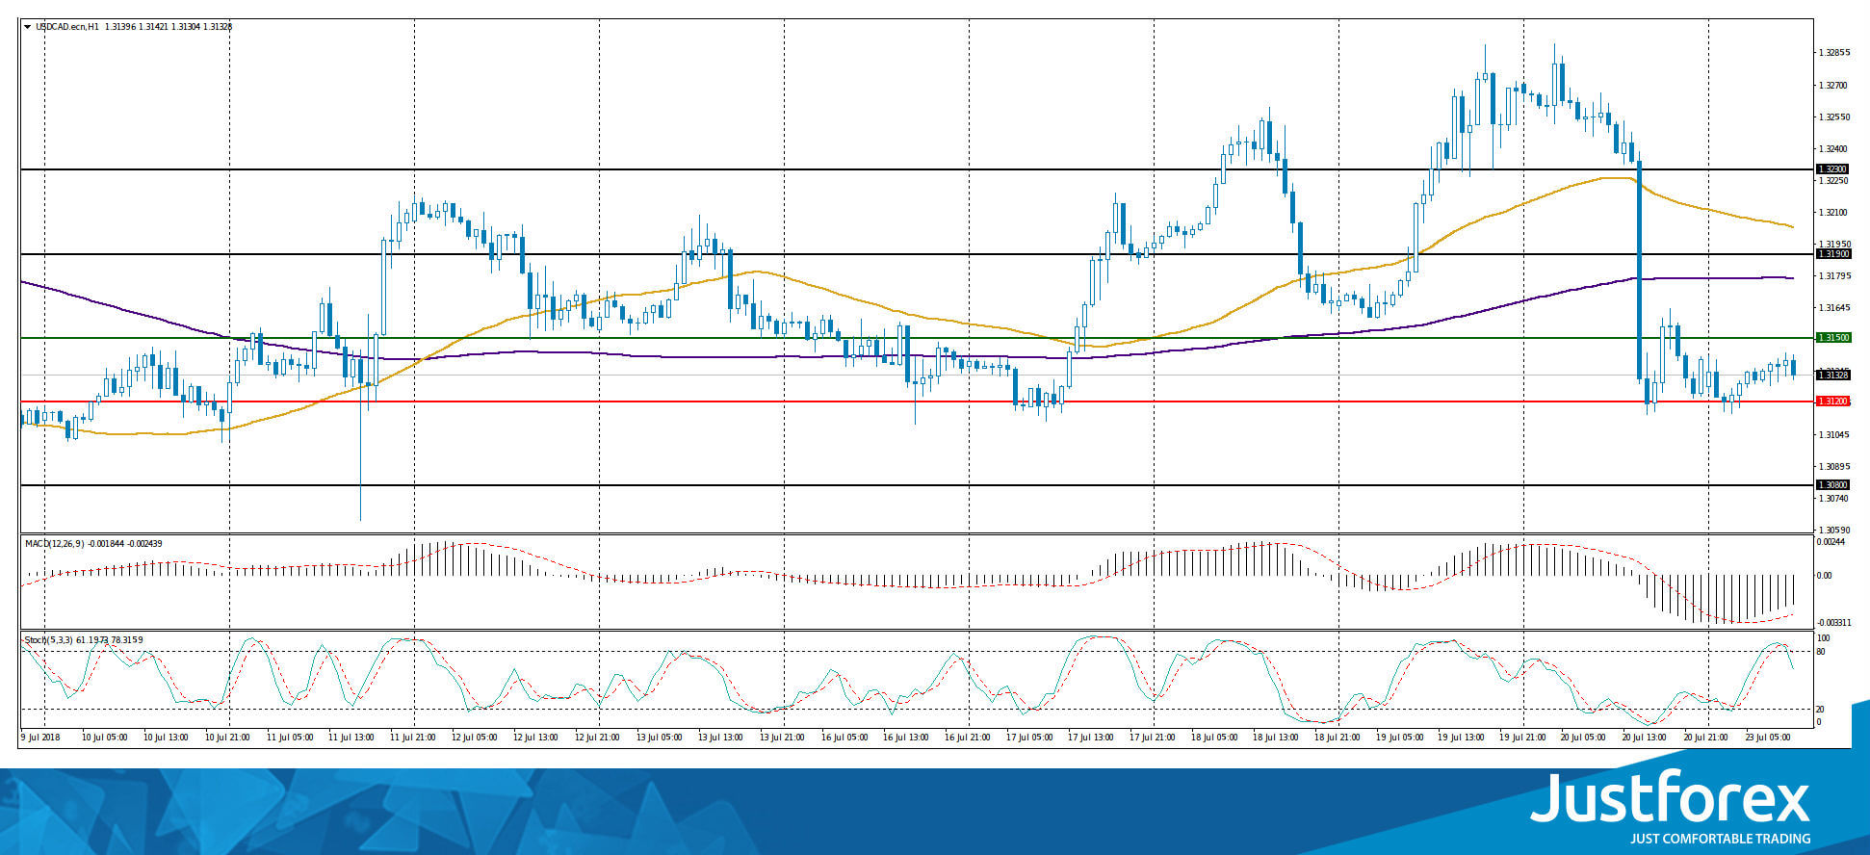Click the 1.31045 price axis label

point(1834,435)
